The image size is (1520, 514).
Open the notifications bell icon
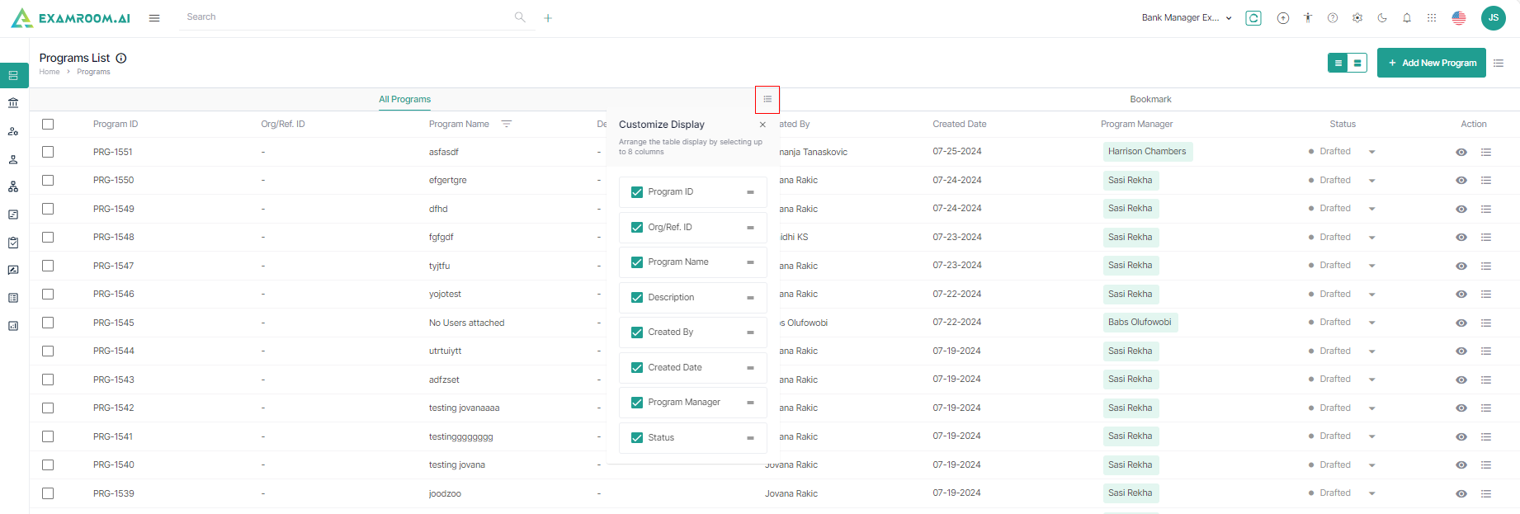click(1407, 17)
